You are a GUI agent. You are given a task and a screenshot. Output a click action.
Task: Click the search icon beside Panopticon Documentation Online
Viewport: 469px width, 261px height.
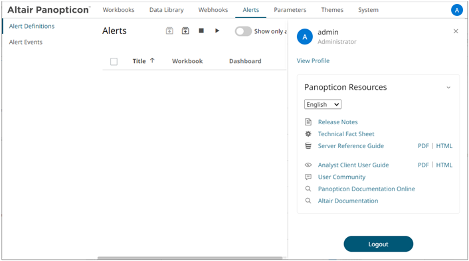(308, 189)
